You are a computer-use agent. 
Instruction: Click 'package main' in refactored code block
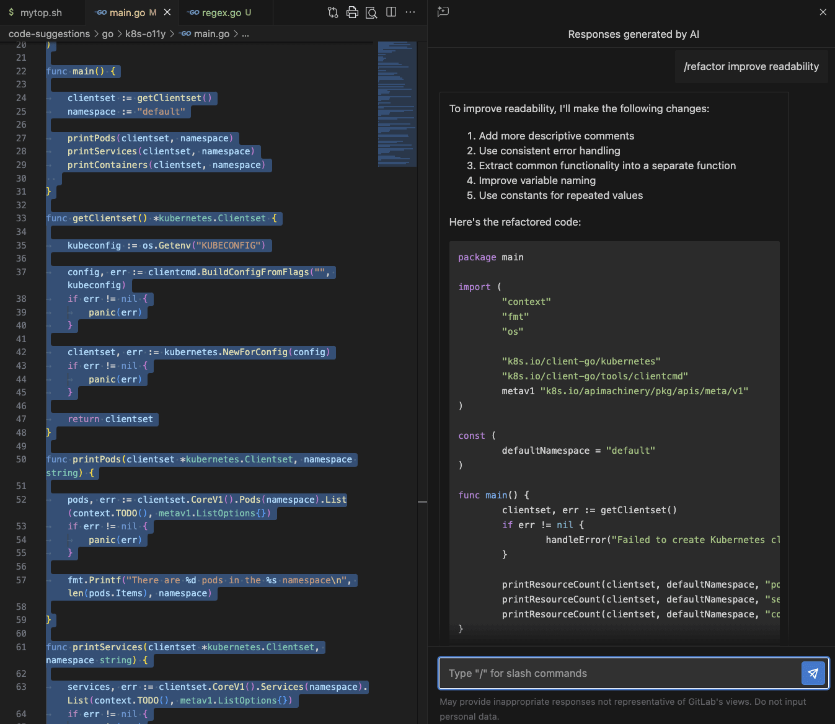[x=491, y=257]
